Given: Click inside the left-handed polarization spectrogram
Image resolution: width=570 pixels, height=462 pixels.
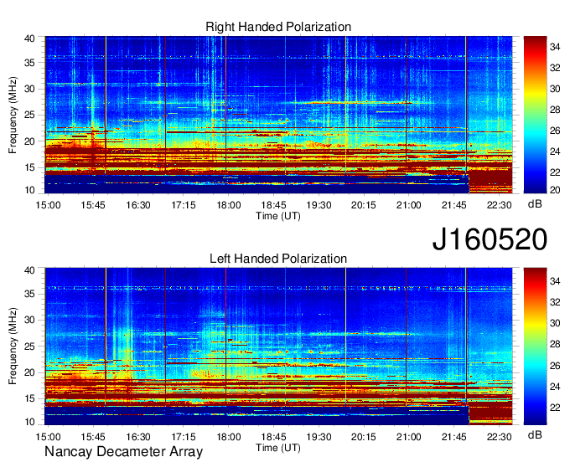Looking at the screenshot, I should pyautogui.click(x=278, y=346).
